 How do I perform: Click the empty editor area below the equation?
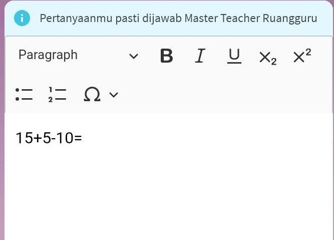click(168, 192)
